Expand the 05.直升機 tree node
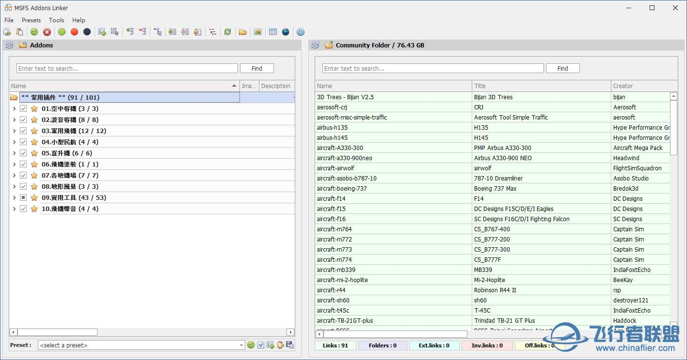The height and width of the screenshot is (360, 687). 14,153
